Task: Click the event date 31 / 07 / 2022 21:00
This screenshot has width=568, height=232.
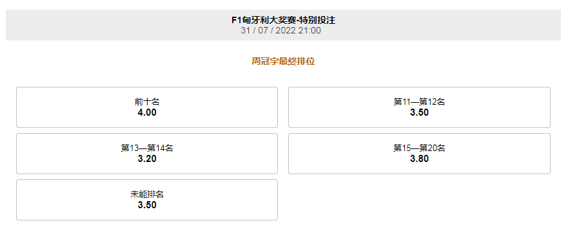Action: 280,30
